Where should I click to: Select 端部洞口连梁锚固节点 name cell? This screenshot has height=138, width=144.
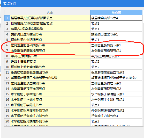50,34
